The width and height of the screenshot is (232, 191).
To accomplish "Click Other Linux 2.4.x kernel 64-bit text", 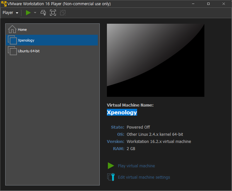I will 155,134.
